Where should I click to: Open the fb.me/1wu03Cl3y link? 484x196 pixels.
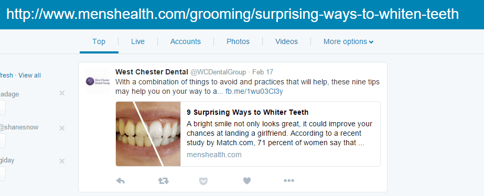pos(254,92)
